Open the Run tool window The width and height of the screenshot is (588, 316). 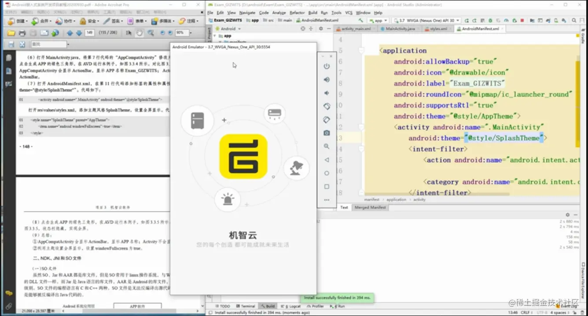pyautogui.click(x=338, y=306)
